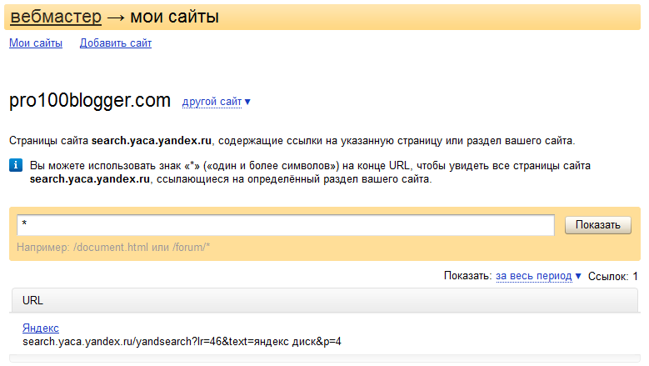Click the Ссылок: 1 counter
The height and width of the screenshot is (366, 649).
613,276
